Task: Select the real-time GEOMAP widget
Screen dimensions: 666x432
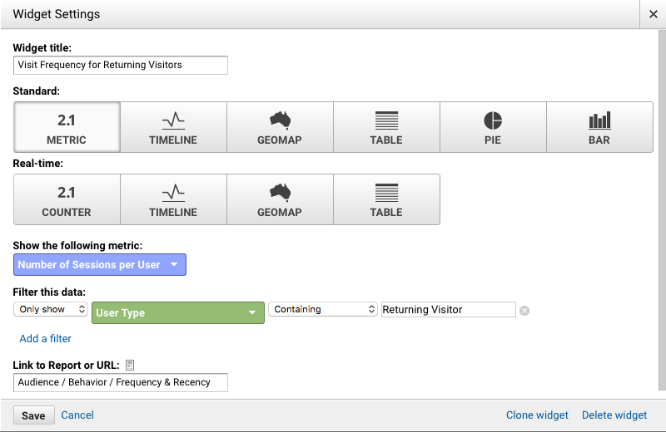Action: point(280,199)
